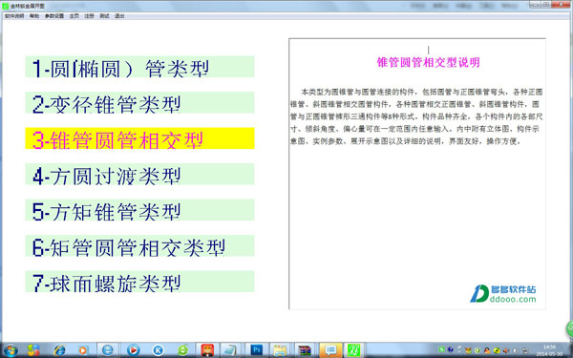
Task: Switch to Photoshop in the taskbar
Action: 257,350
